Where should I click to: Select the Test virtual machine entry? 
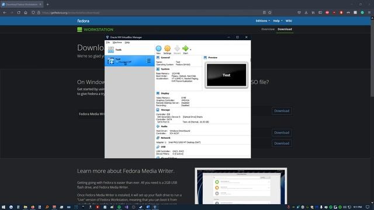point(130,61)
